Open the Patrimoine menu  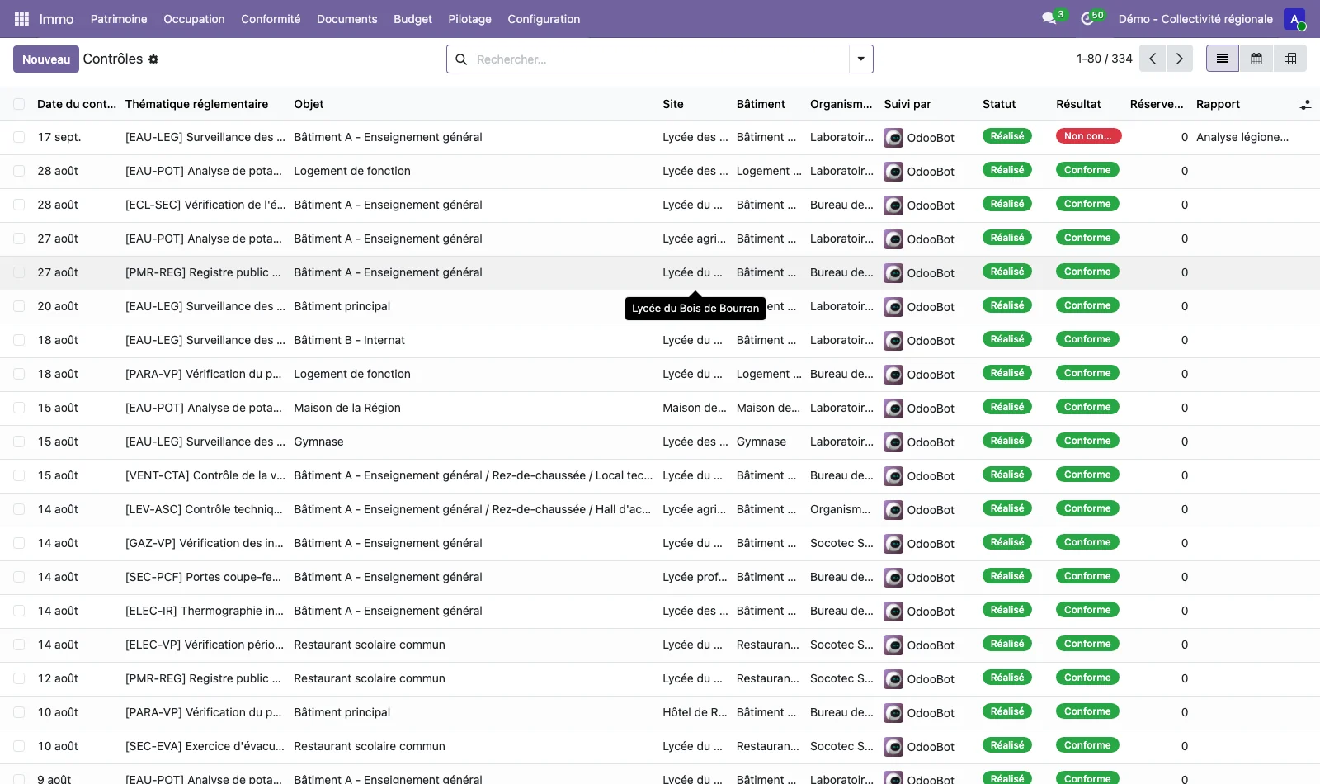click(119, 19)
